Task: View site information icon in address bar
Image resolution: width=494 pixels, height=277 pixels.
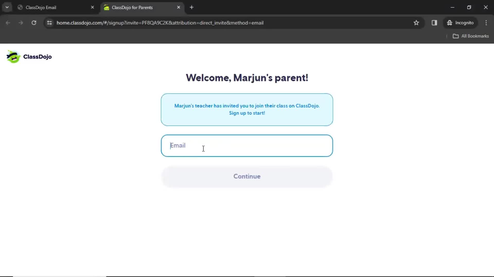Action: [x=49, y=23]
